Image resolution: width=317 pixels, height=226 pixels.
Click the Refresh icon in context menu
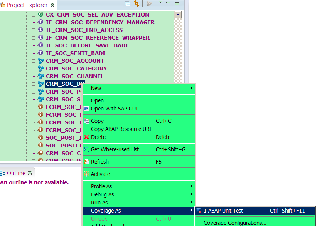coord(86,162)
